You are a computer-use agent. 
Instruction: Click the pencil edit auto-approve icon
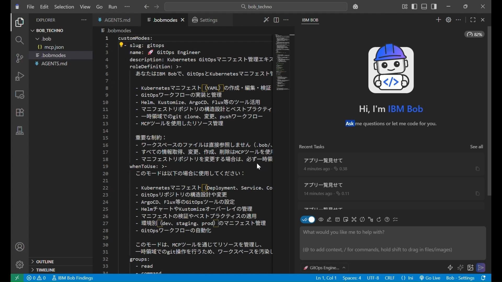click(329, 220)
